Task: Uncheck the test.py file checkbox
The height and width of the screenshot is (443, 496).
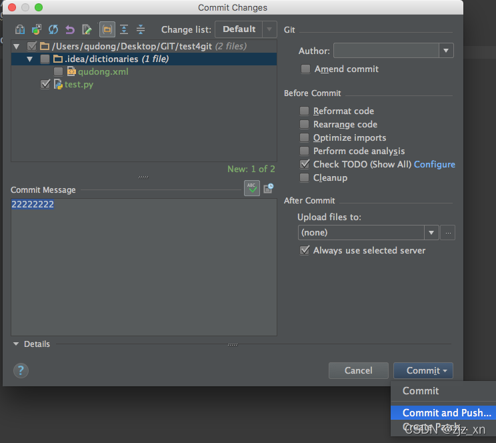Action: click(x=45, y=84)
